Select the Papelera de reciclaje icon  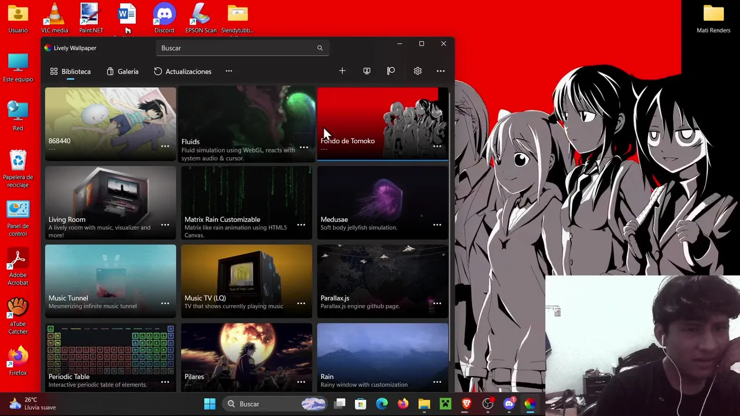[18, 169]
